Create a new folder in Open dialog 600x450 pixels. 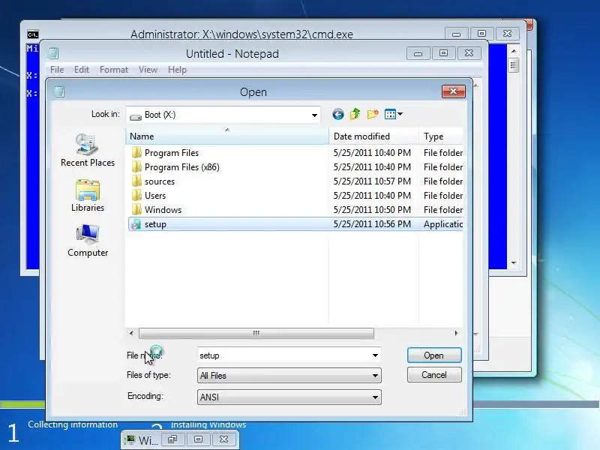click(x=372, y=115)
